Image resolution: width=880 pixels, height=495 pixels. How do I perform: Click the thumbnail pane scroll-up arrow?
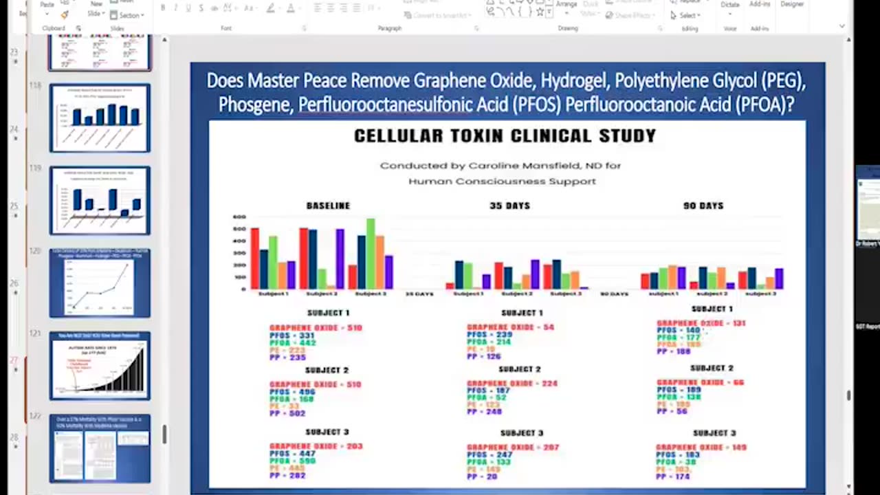pyautogui.click(x=164, y=41)
